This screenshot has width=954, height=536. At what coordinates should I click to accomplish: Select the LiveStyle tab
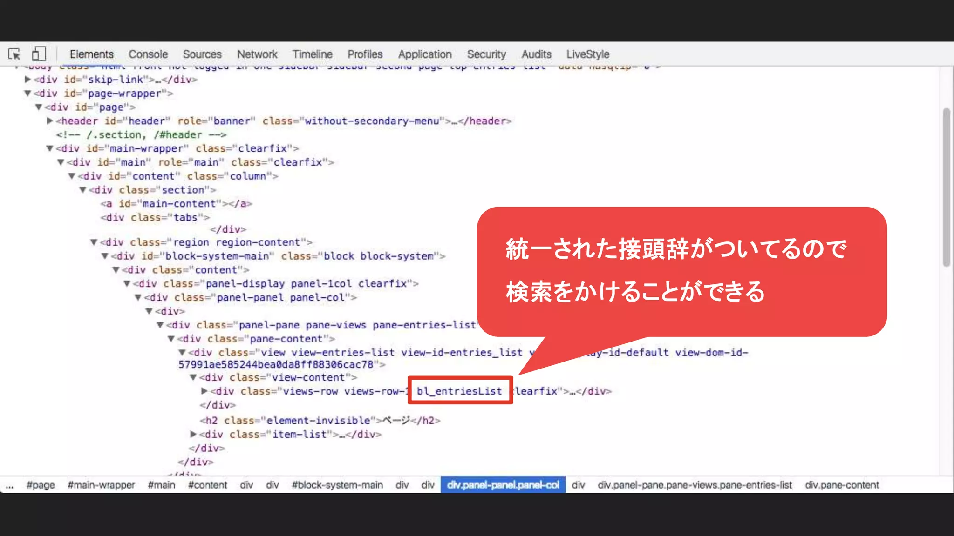pyautogui.click(x=588, y=54)
